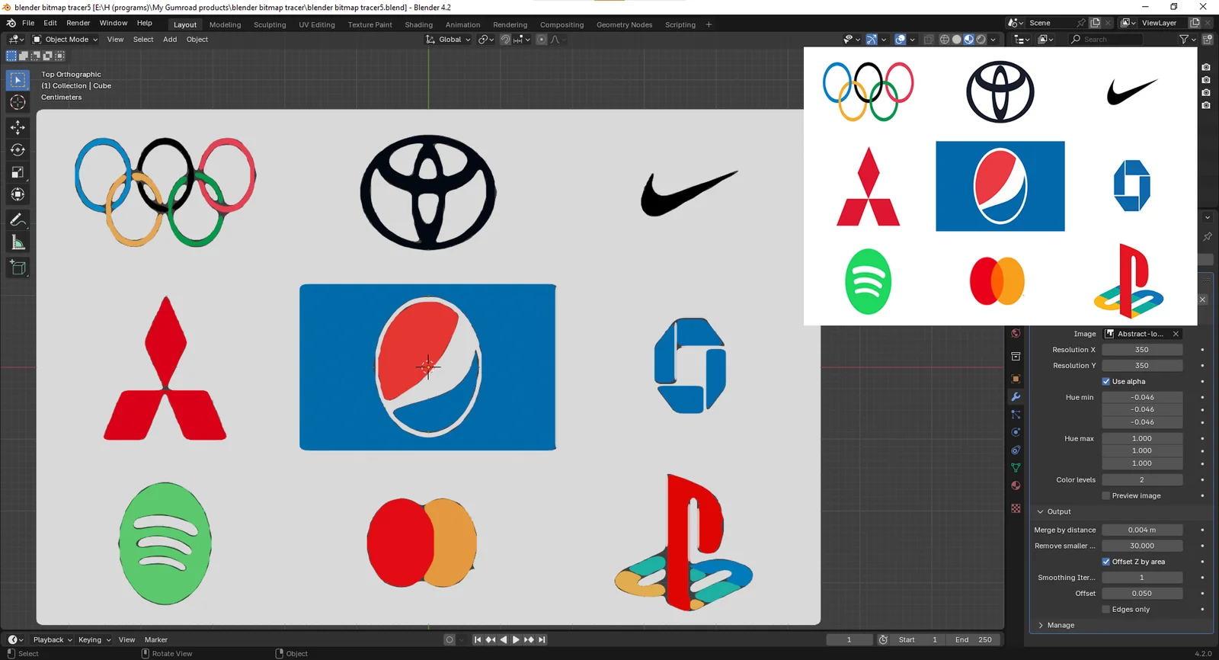Screen dimensions: 1219x660
Task: Enable the Preview image checkbox
Action: click(x=1106, y=495)
